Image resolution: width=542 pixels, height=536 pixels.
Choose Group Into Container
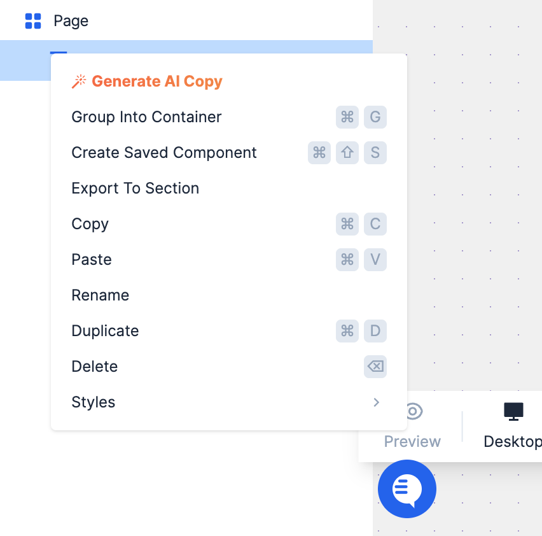pos(146,117)
